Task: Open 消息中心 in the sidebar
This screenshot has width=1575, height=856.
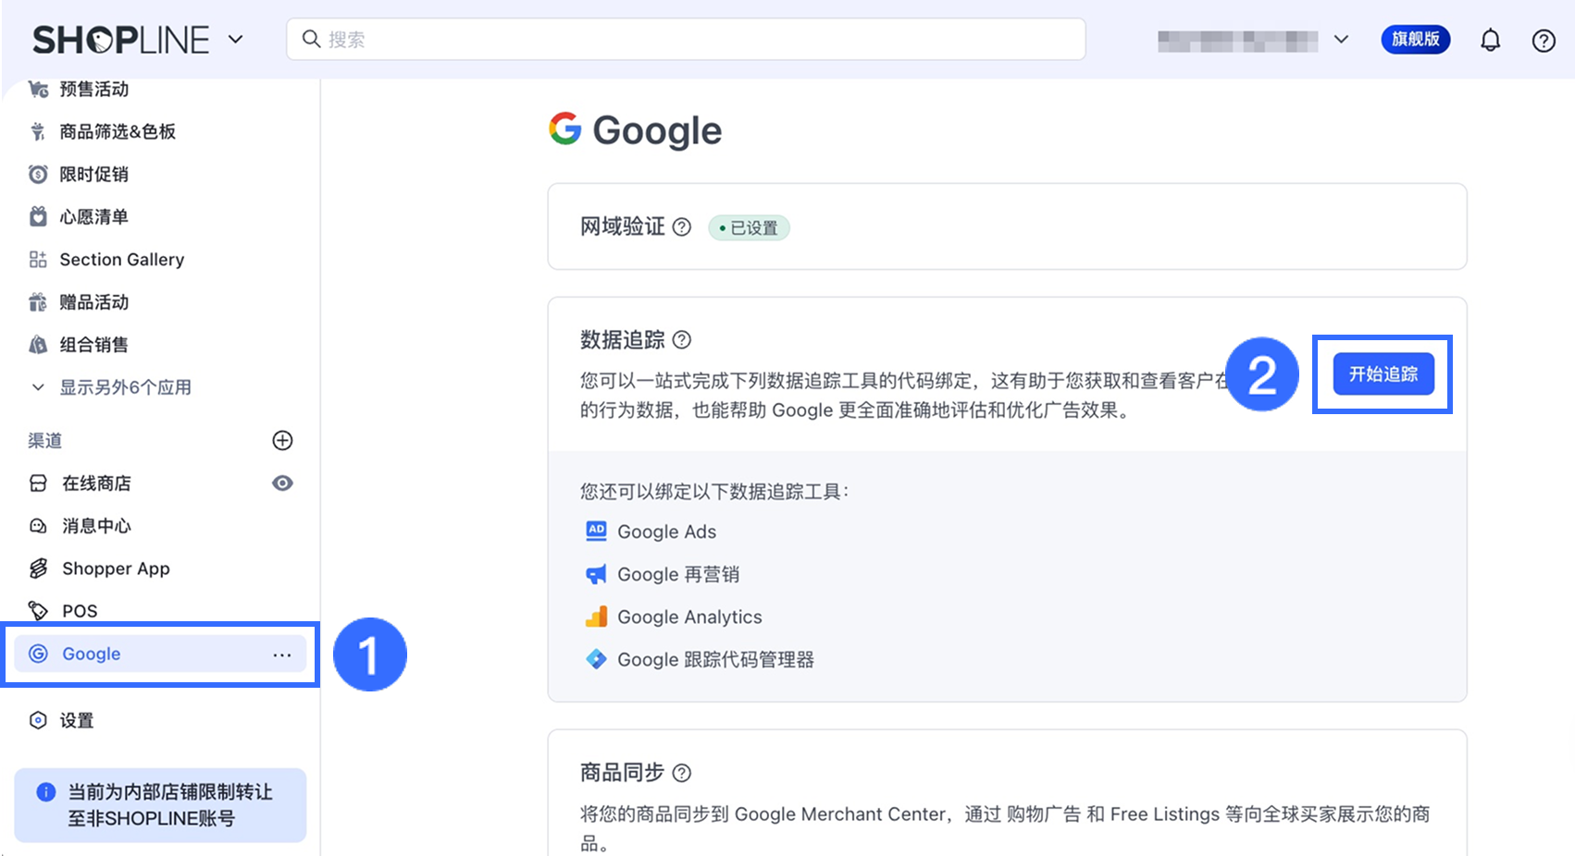Action: coord(96,526)
